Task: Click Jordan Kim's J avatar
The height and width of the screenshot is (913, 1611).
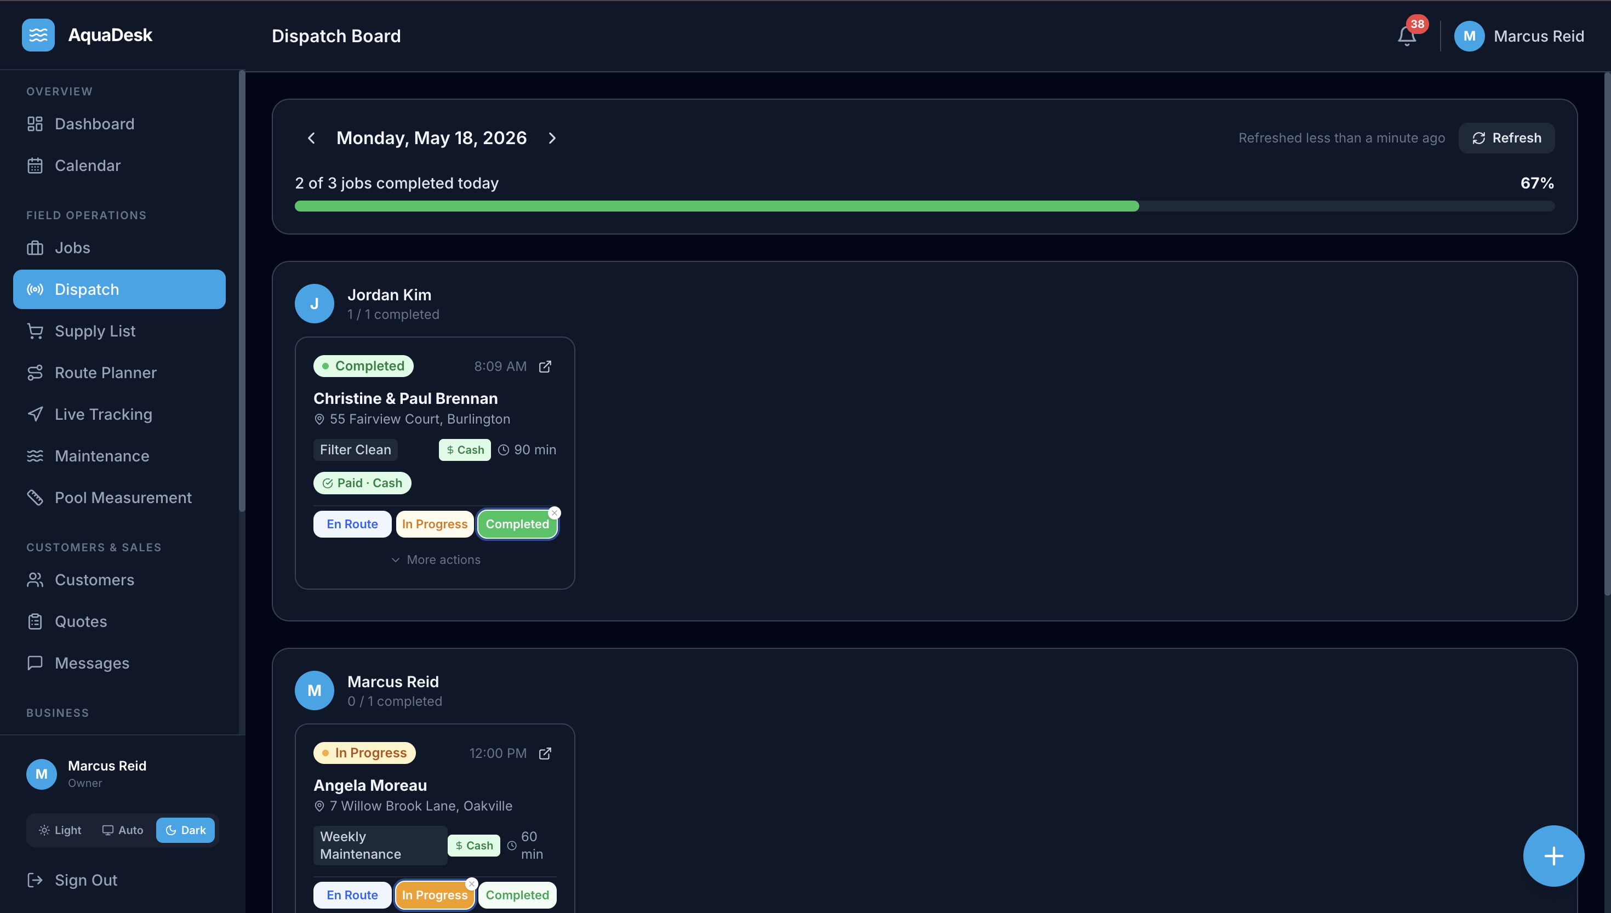Action: click(314, 304)
